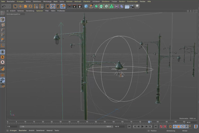The width and height of the screenshot is (199, 133).
Task: Open the viewport hamburger menu
Action: (x=8, y=11)
